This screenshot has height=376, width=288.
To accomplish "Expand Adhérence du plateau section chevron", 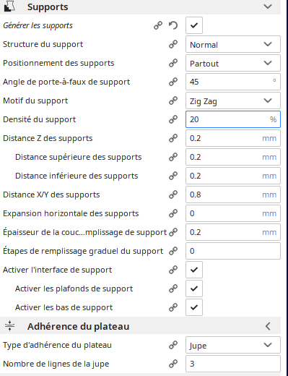I will 268,326.
